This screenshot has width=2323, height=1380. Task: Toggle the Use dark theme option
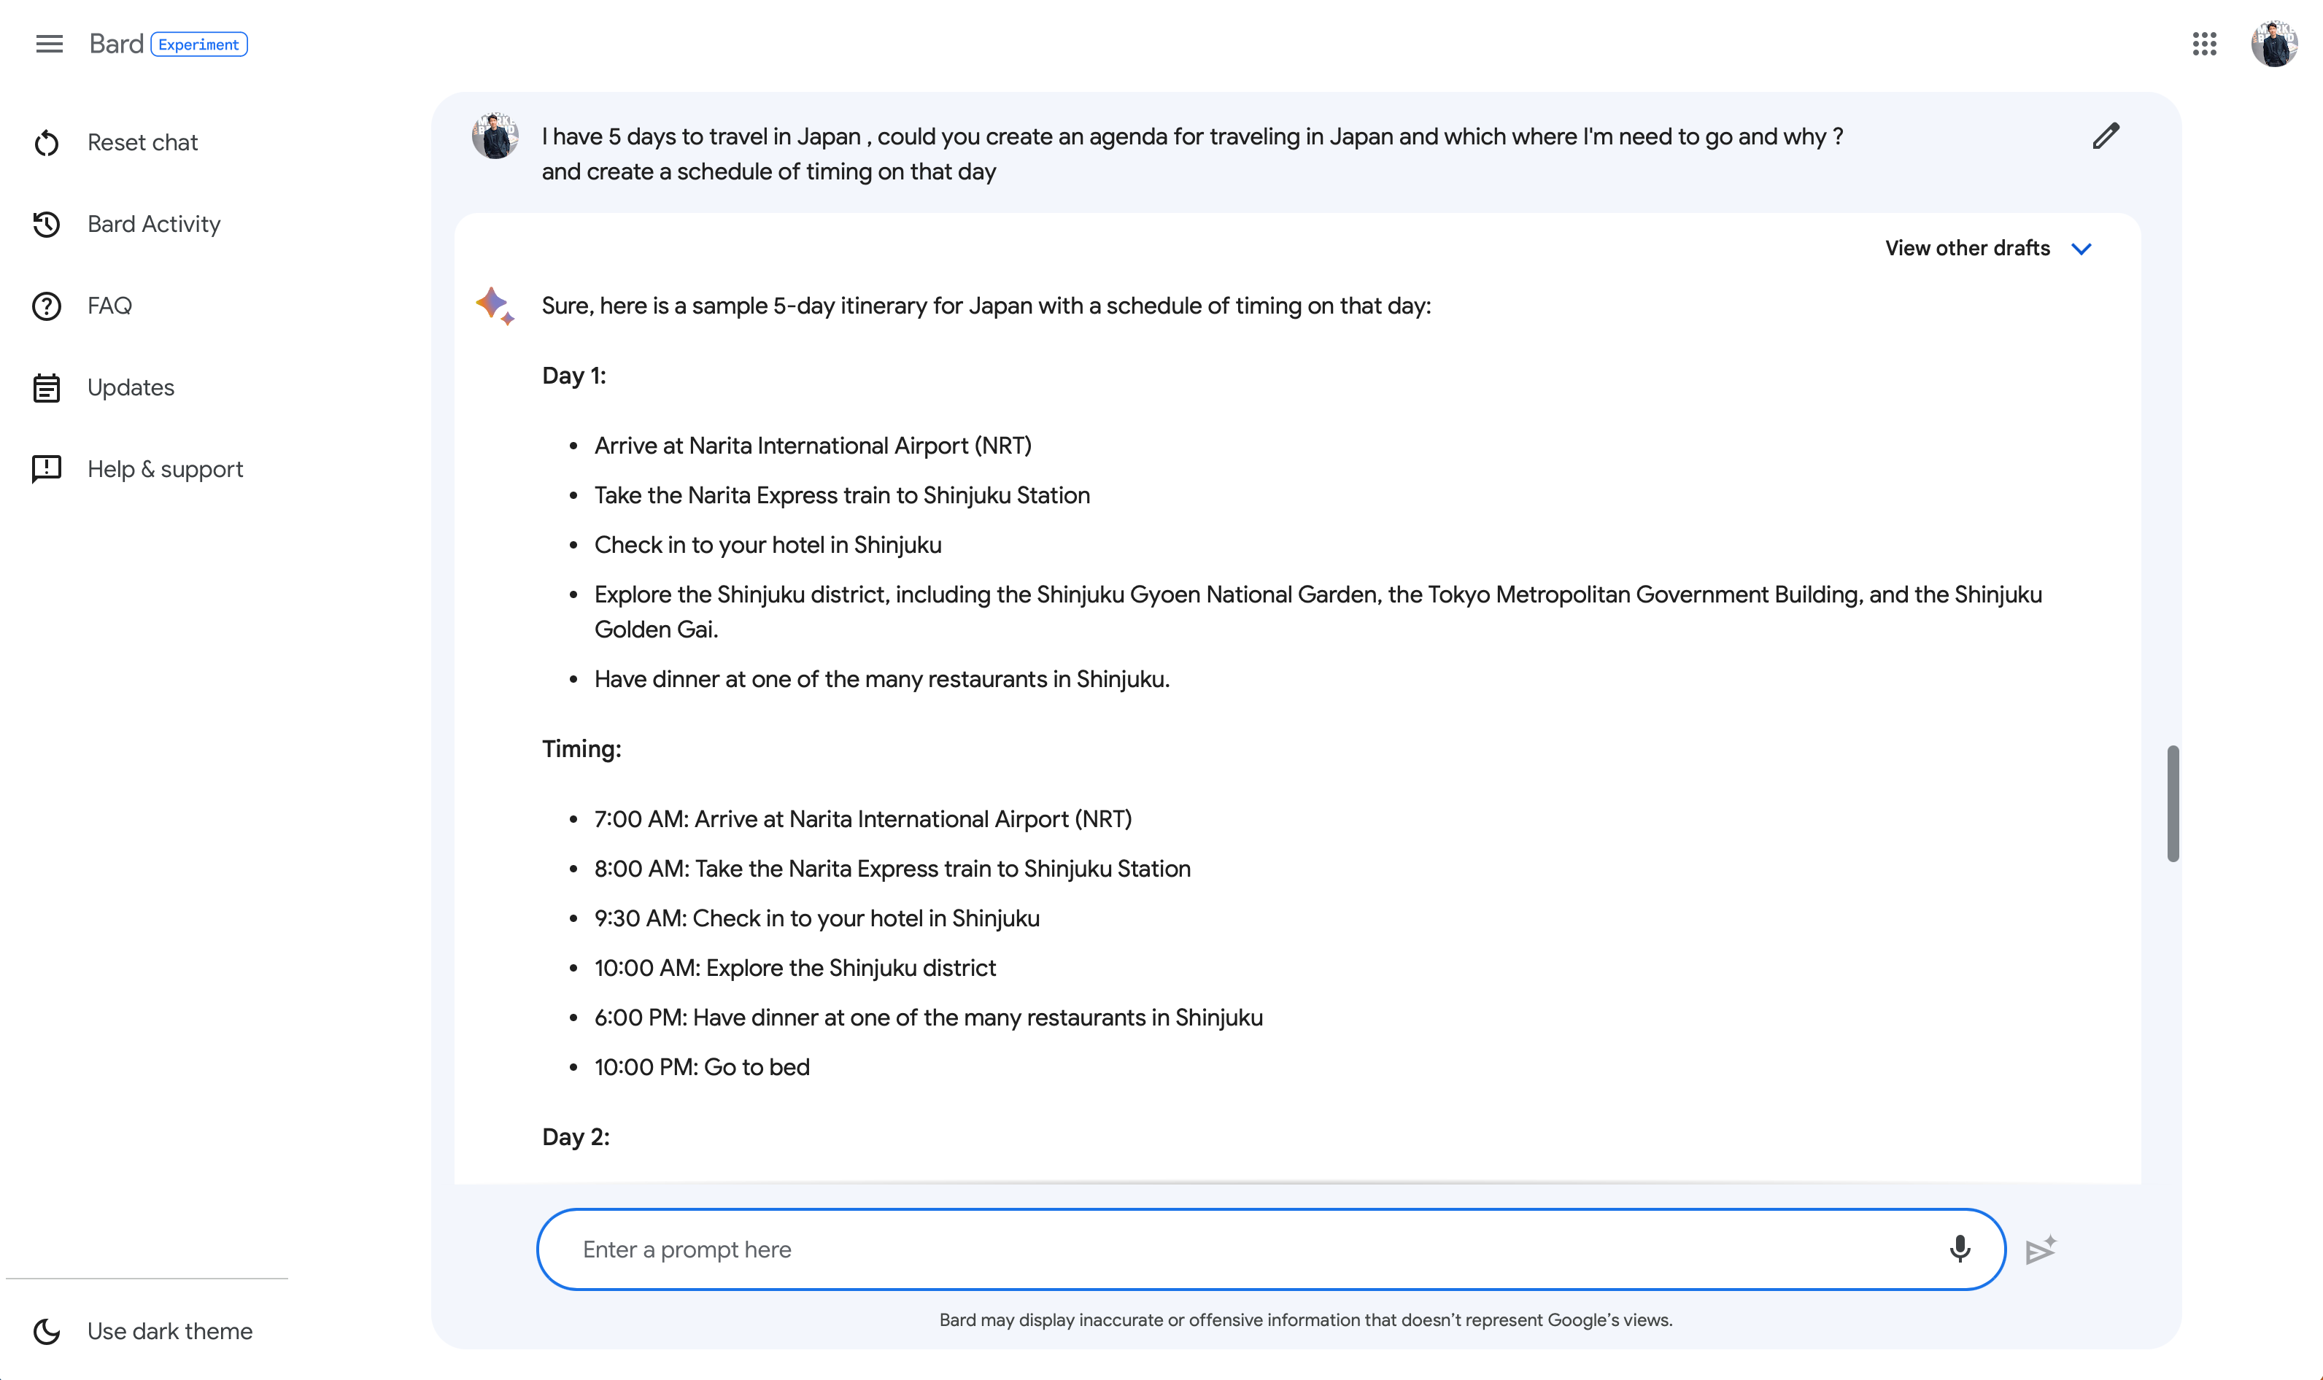tap(169, 1330)
